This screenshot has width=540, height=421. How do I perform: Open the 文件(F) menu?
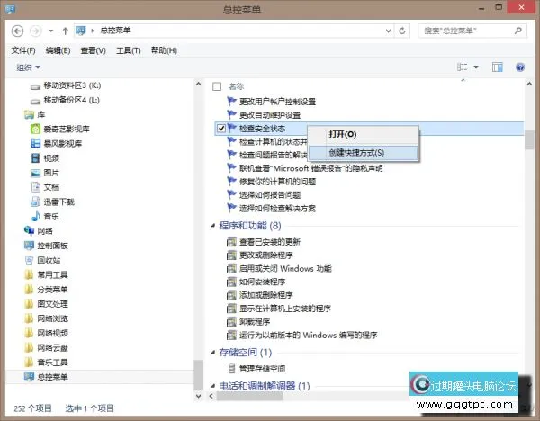(23, 50)
